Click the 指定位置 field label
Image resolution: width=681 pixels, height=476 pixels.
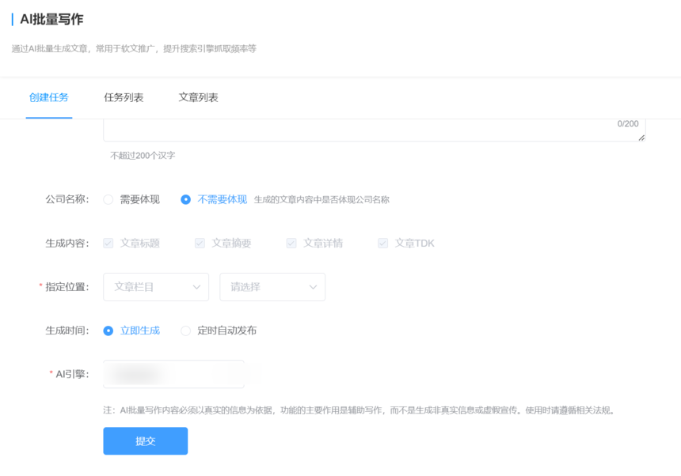pyautogui.click(x=67, y=287)
